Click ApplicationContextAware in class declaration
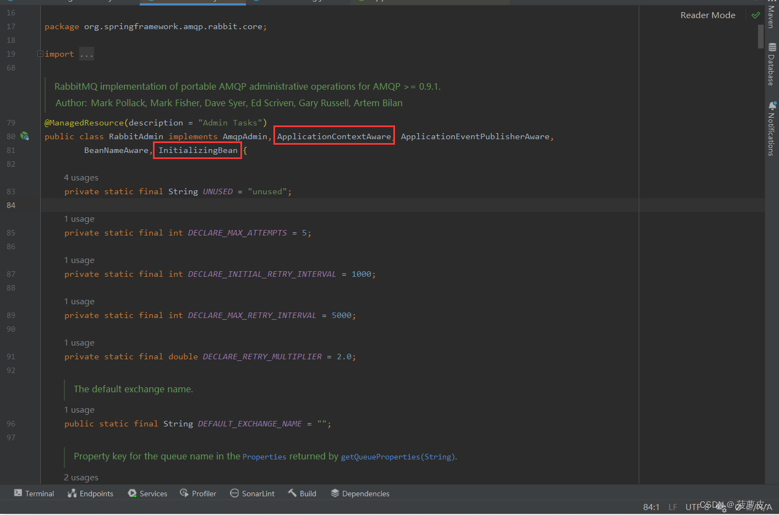779x515 pixels. [334, 136]
